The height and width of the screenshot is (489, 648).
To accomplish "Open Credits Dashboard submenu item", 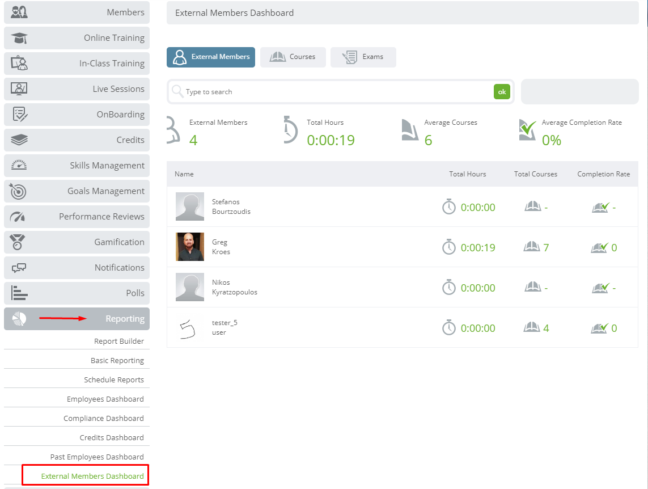I will (x=112, y=437).
